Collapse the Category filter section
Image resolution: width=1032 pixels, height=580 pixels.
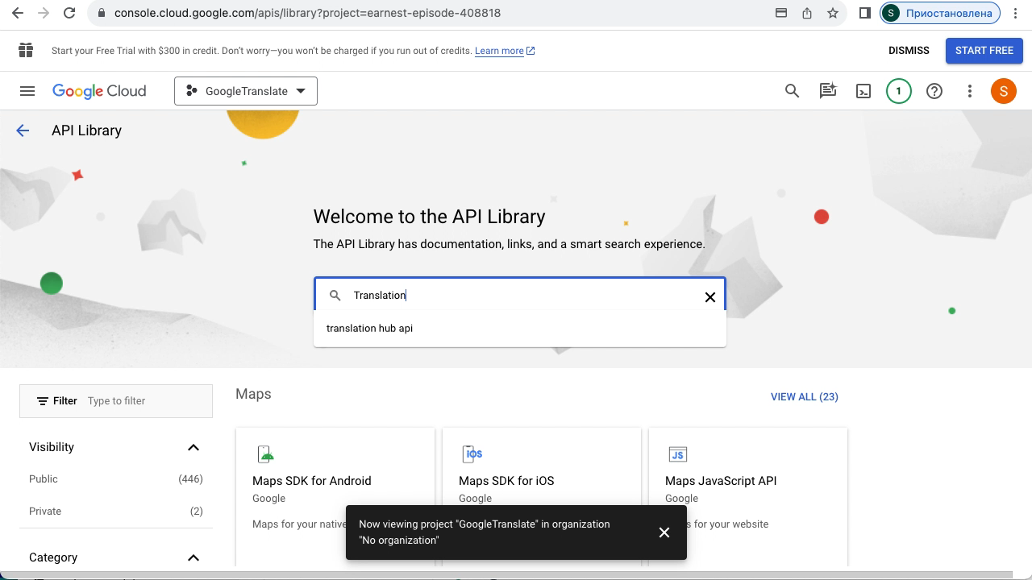(193, 557)
